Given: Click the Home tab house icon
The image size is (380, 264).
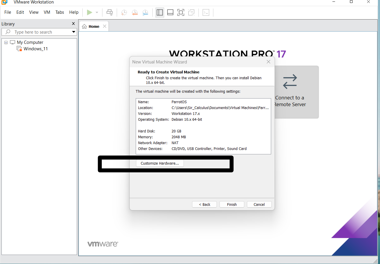Looking at the screenshot, I should click(84, 27).
